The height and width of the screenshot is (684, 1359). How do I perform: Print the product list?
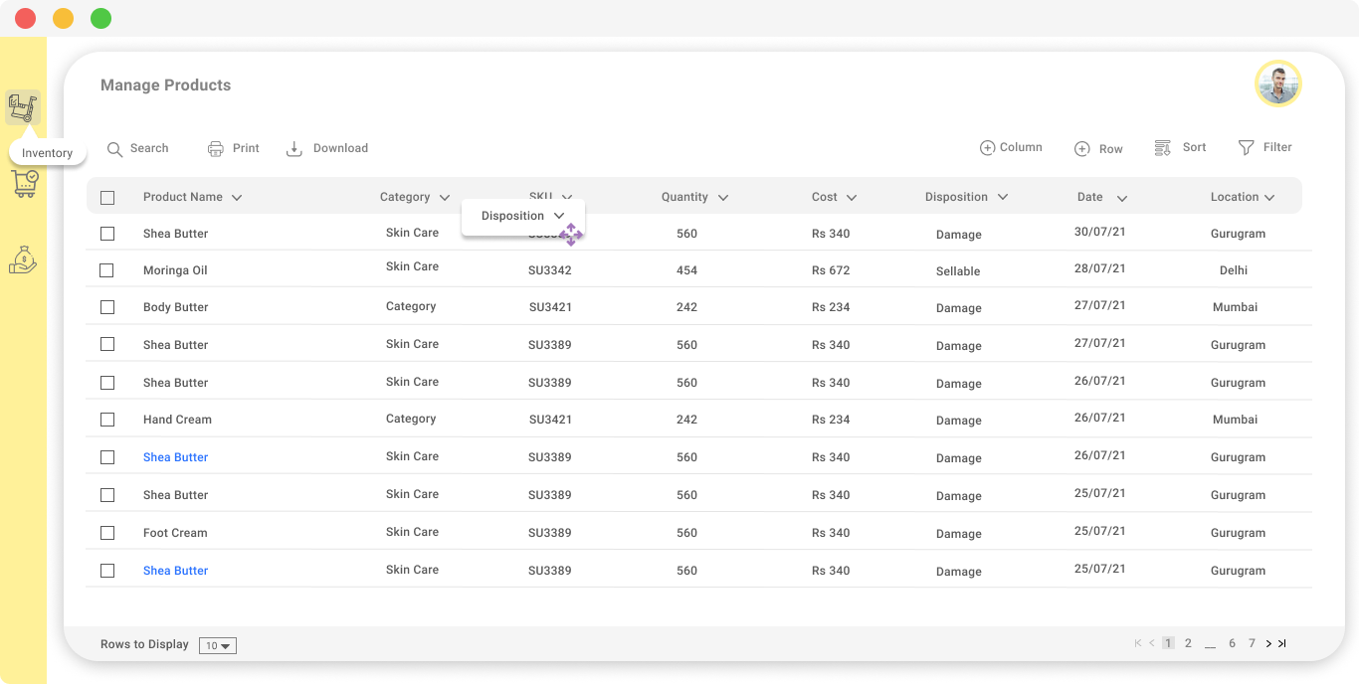click(233, 147)
